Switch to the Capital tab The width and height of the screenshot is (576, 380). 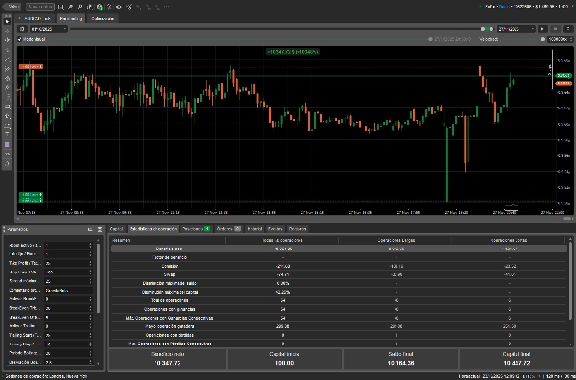(x=117, y=229)
